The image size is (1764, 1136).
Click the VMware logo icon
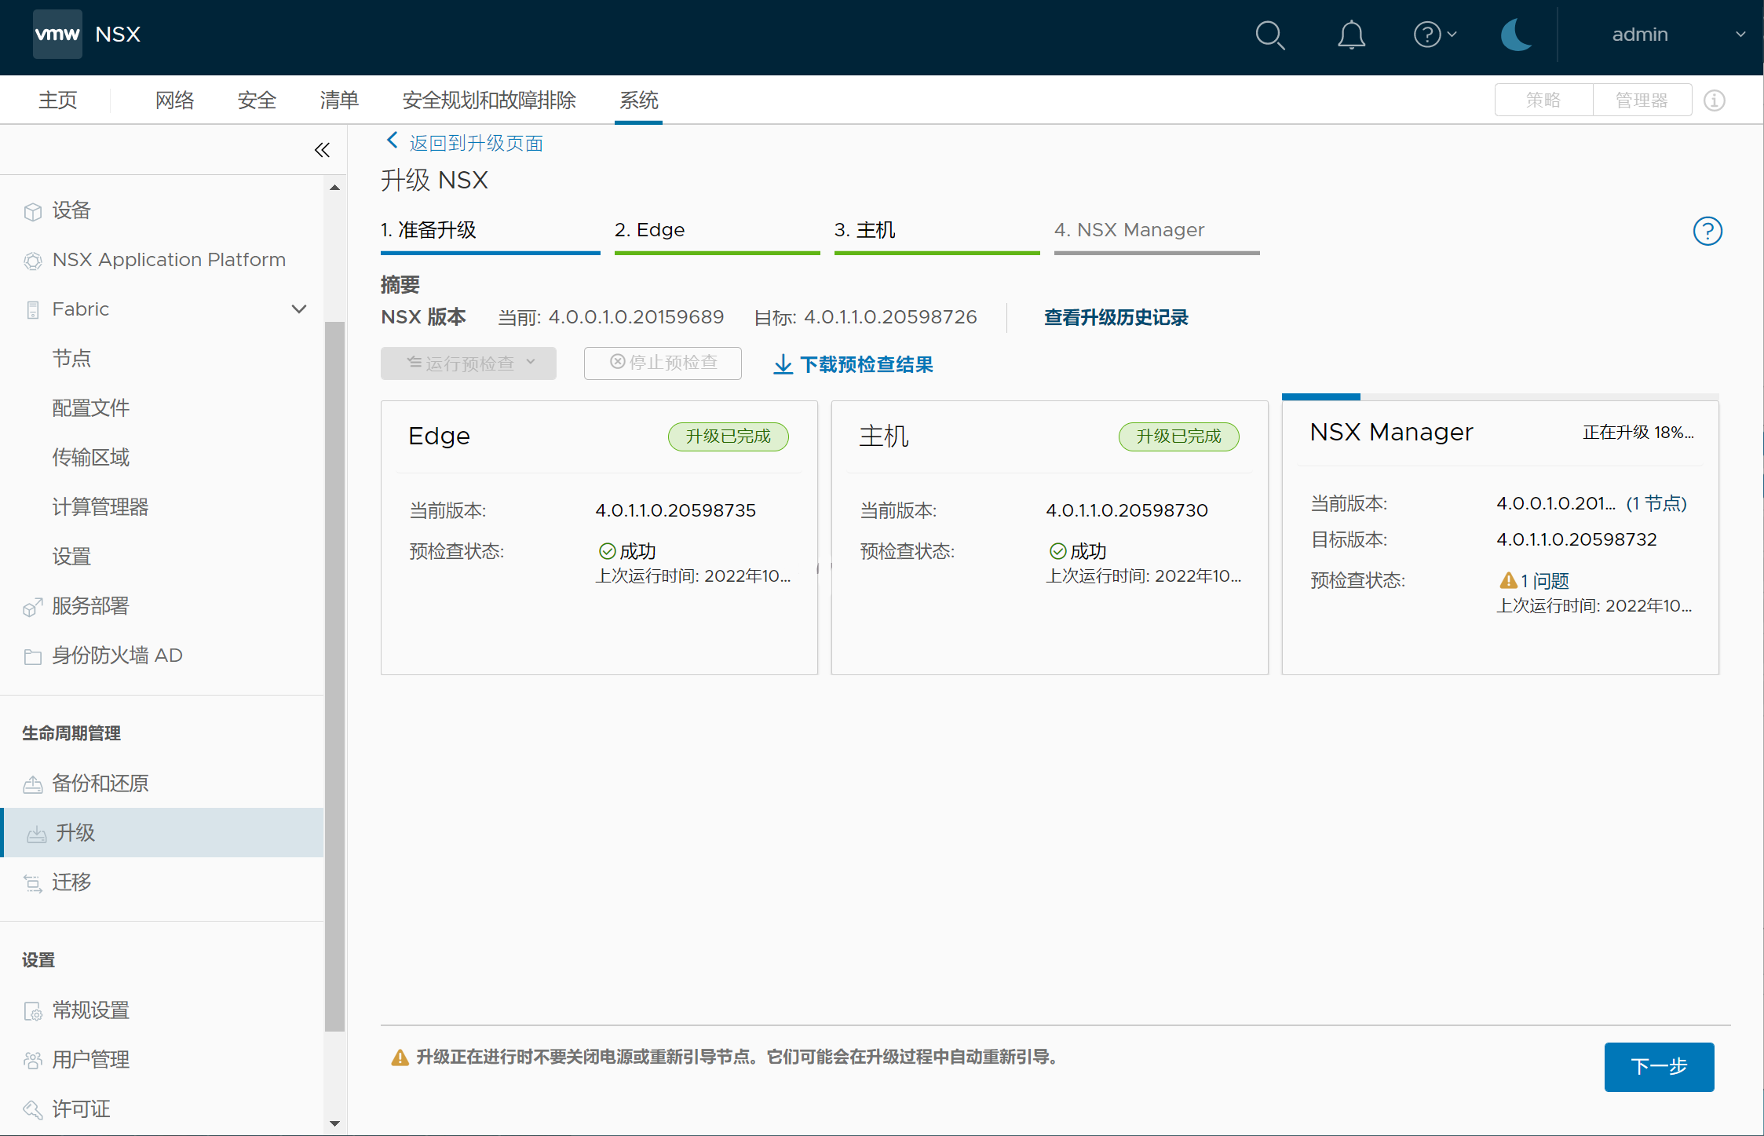[57, 35]
